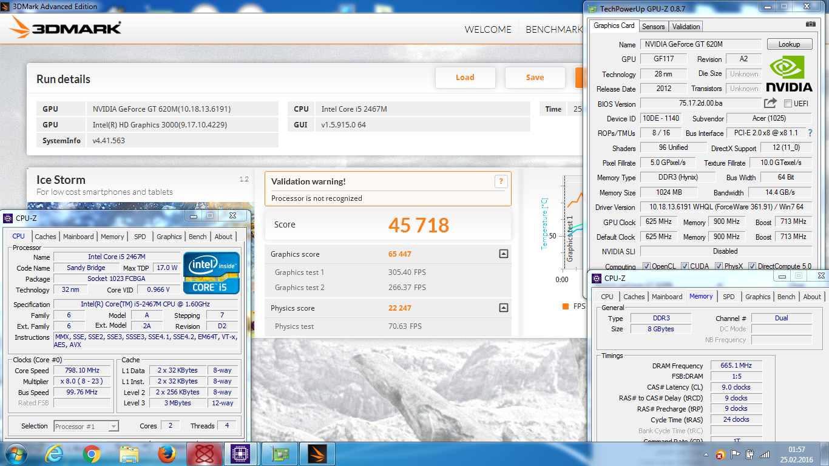Viewport: 829px width, 466px height.
Task: Open About tab in left CPU-Z window
Action: click(x=223, y=237)
